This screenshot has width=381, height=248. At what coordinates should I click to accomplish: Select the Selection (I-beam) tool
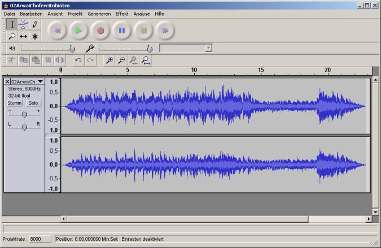click(11, 24)
